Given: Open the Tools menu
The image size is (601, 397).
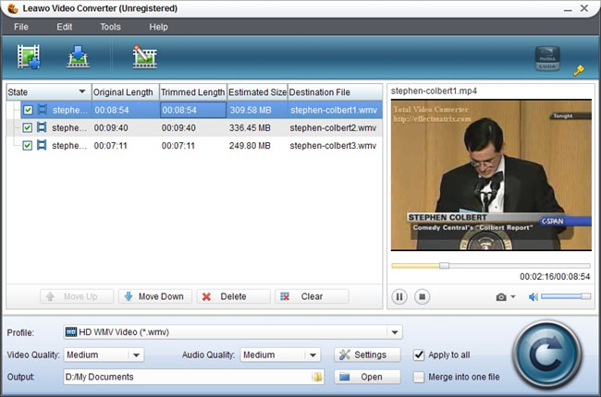Looking at the screenshot, I should point(110,27).
